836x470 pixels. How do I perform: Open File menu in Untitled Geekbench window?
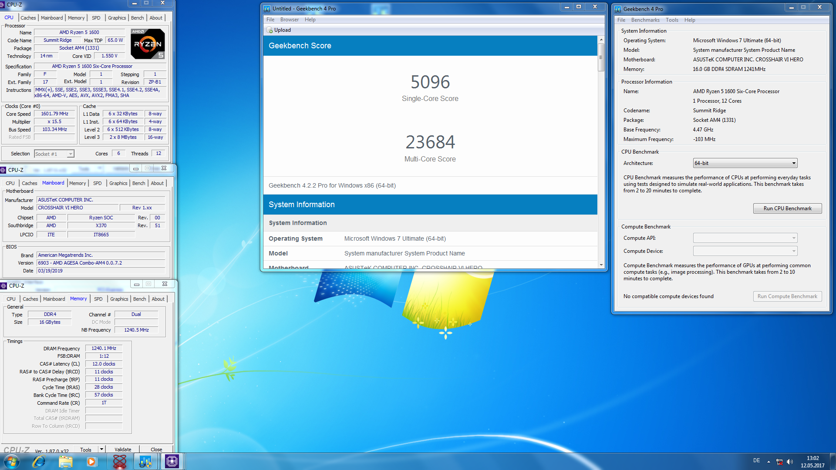[270, 20]
